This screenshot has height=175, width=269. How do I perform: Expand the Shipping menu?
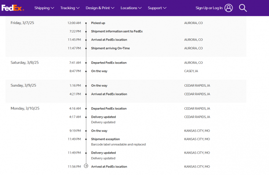(44, 8)
